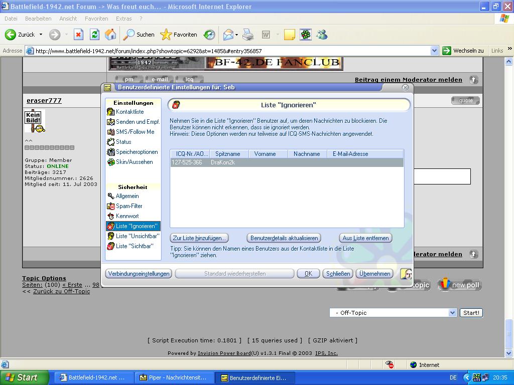Select Liste "Unsichtbar" in the sidebar
514x385 pixels.
133,236
